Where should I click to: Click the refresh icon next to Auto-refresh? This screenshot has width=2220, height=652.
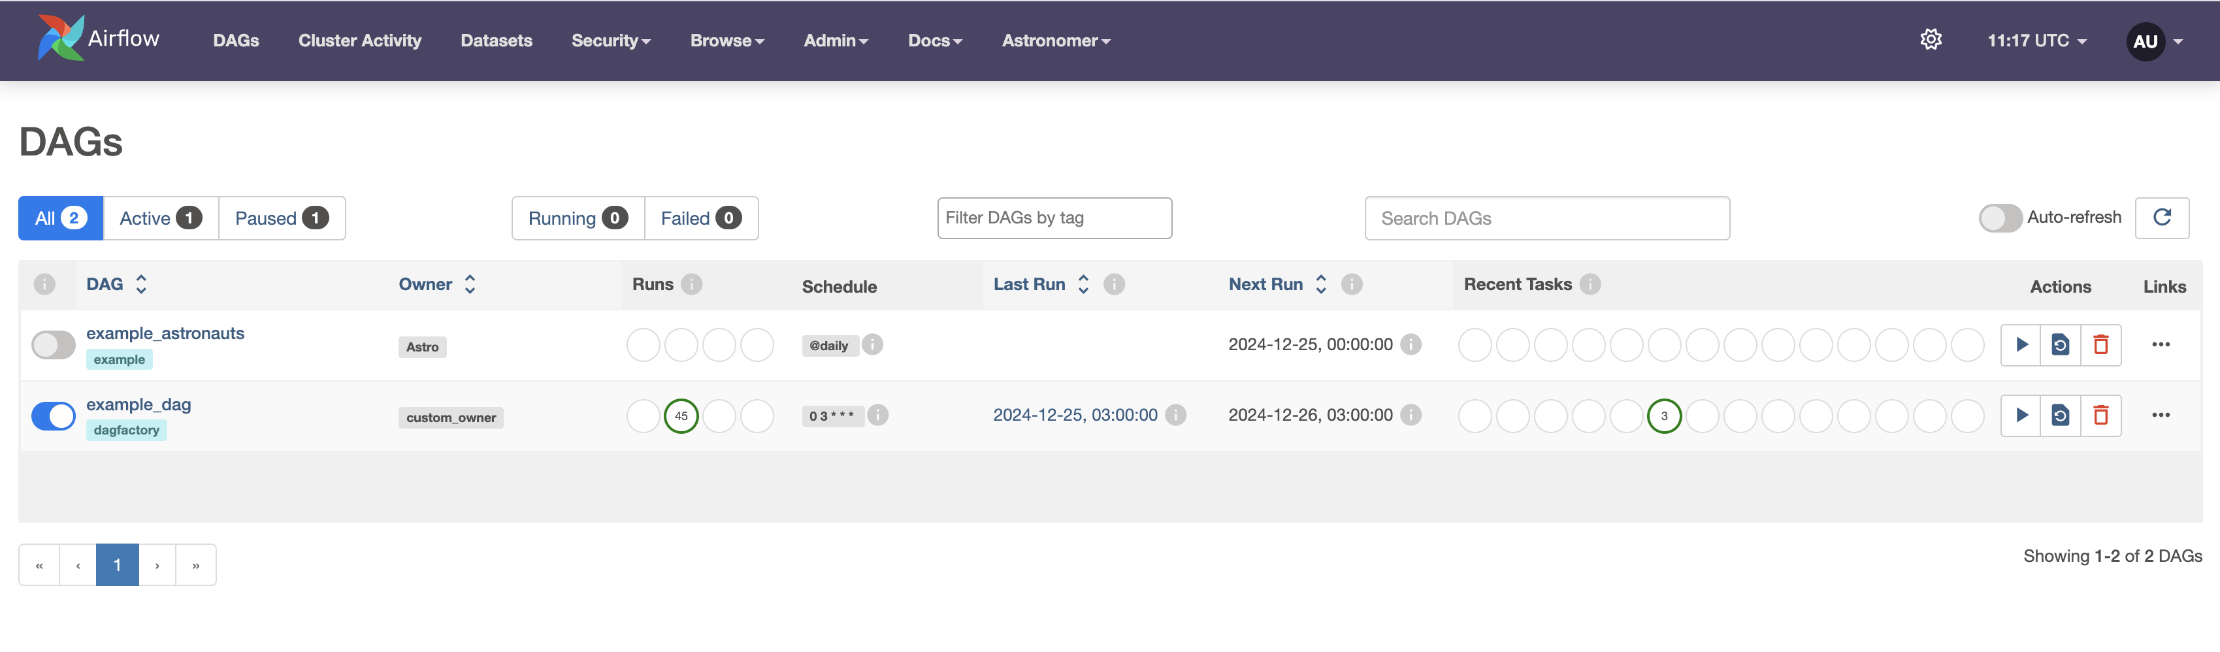[x=2161, y=218]
